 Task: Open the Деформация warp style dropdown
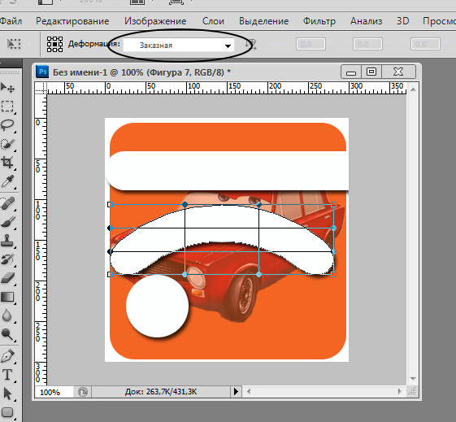pos(179,45)
